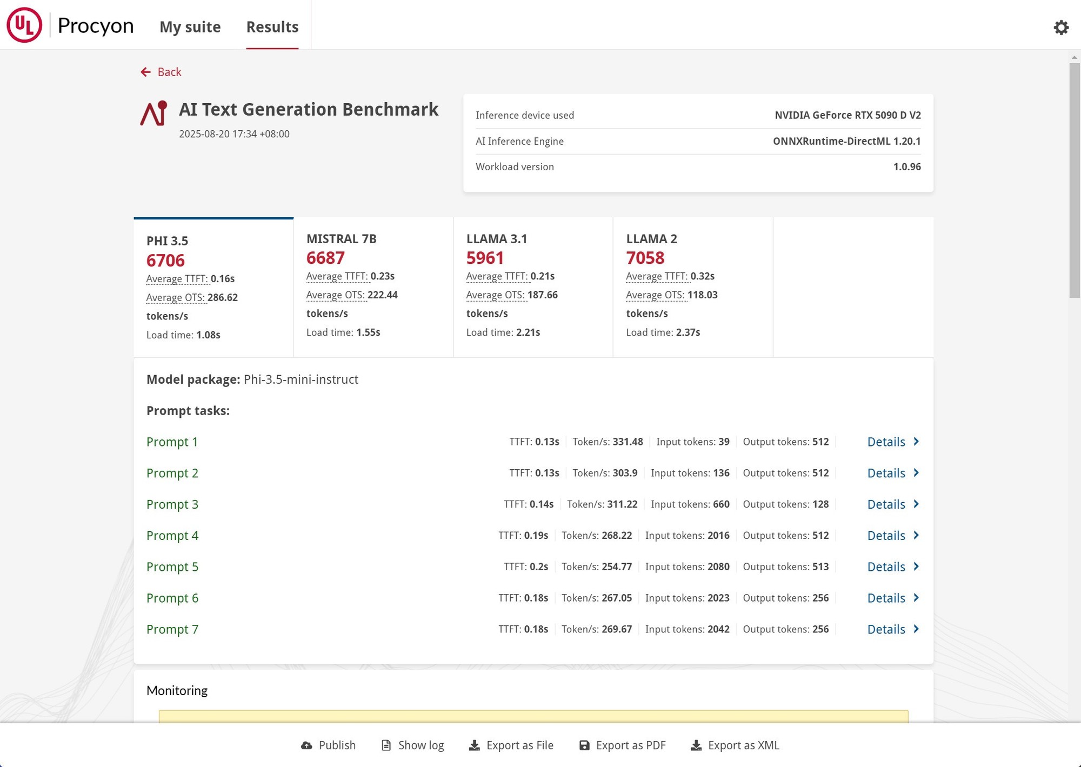The height and width of the screenshot is (767, 1081).
Task: Expand Prompt 1 details chevron
Action: (x=916, y=442)
